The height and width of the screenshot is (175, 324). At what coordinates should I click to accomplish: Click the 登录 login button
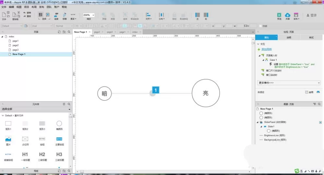pos(311,15)
